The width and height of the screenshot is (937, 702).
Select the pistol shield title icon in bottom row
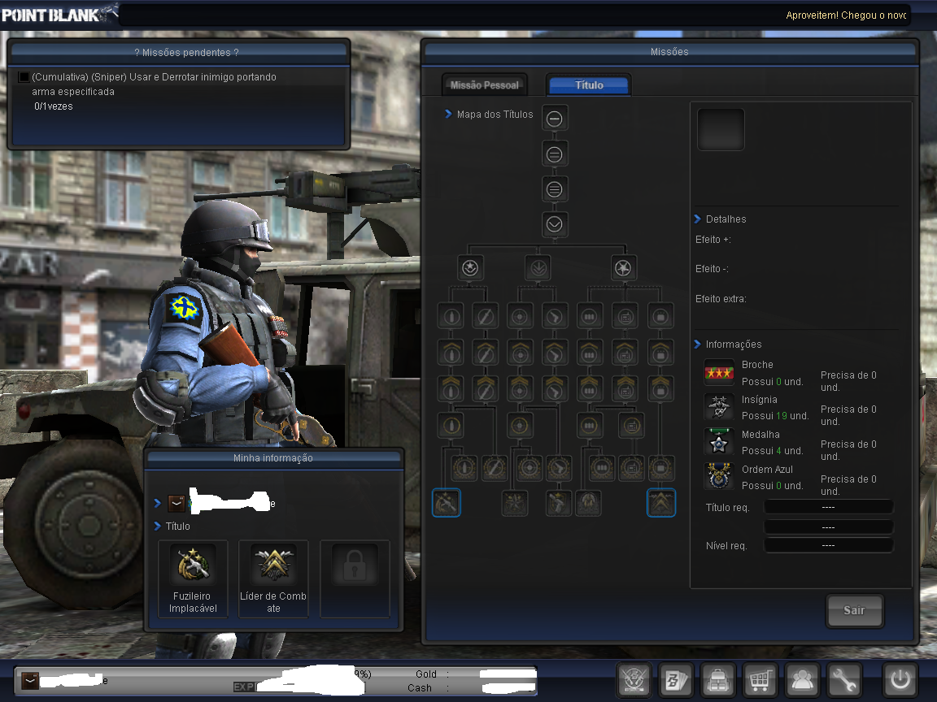point(559,503)
